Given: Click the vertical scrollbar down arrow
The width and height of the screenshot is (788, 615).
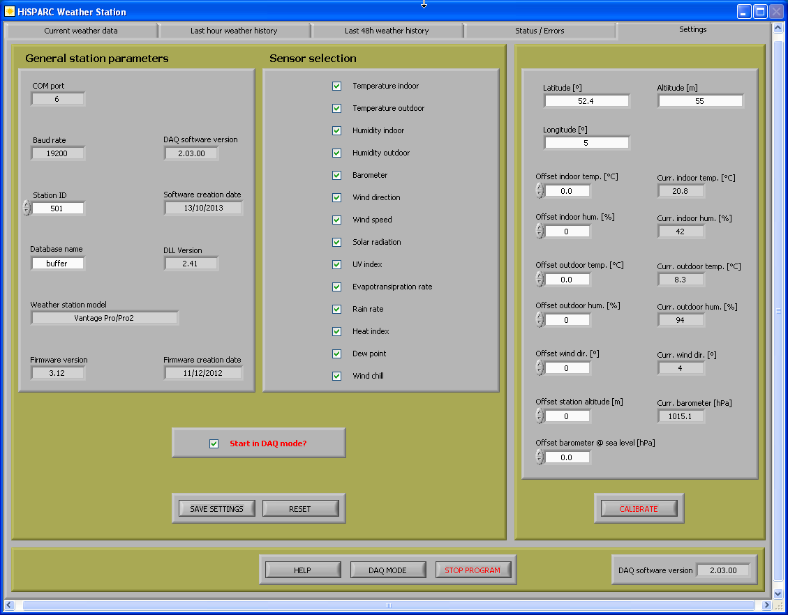Looking at the screenshot, I should click(779, 594).
